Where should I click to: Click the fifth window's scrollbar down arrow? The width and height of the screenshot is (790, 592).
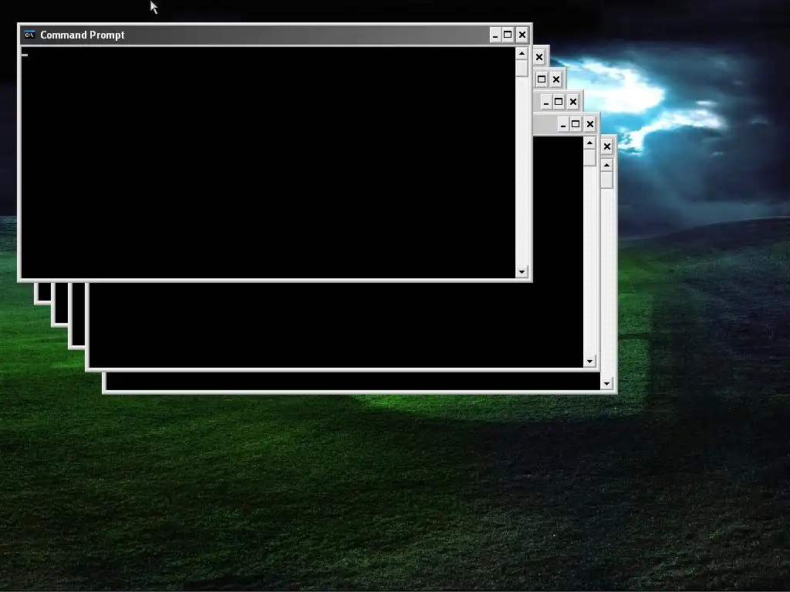(589, 362)
